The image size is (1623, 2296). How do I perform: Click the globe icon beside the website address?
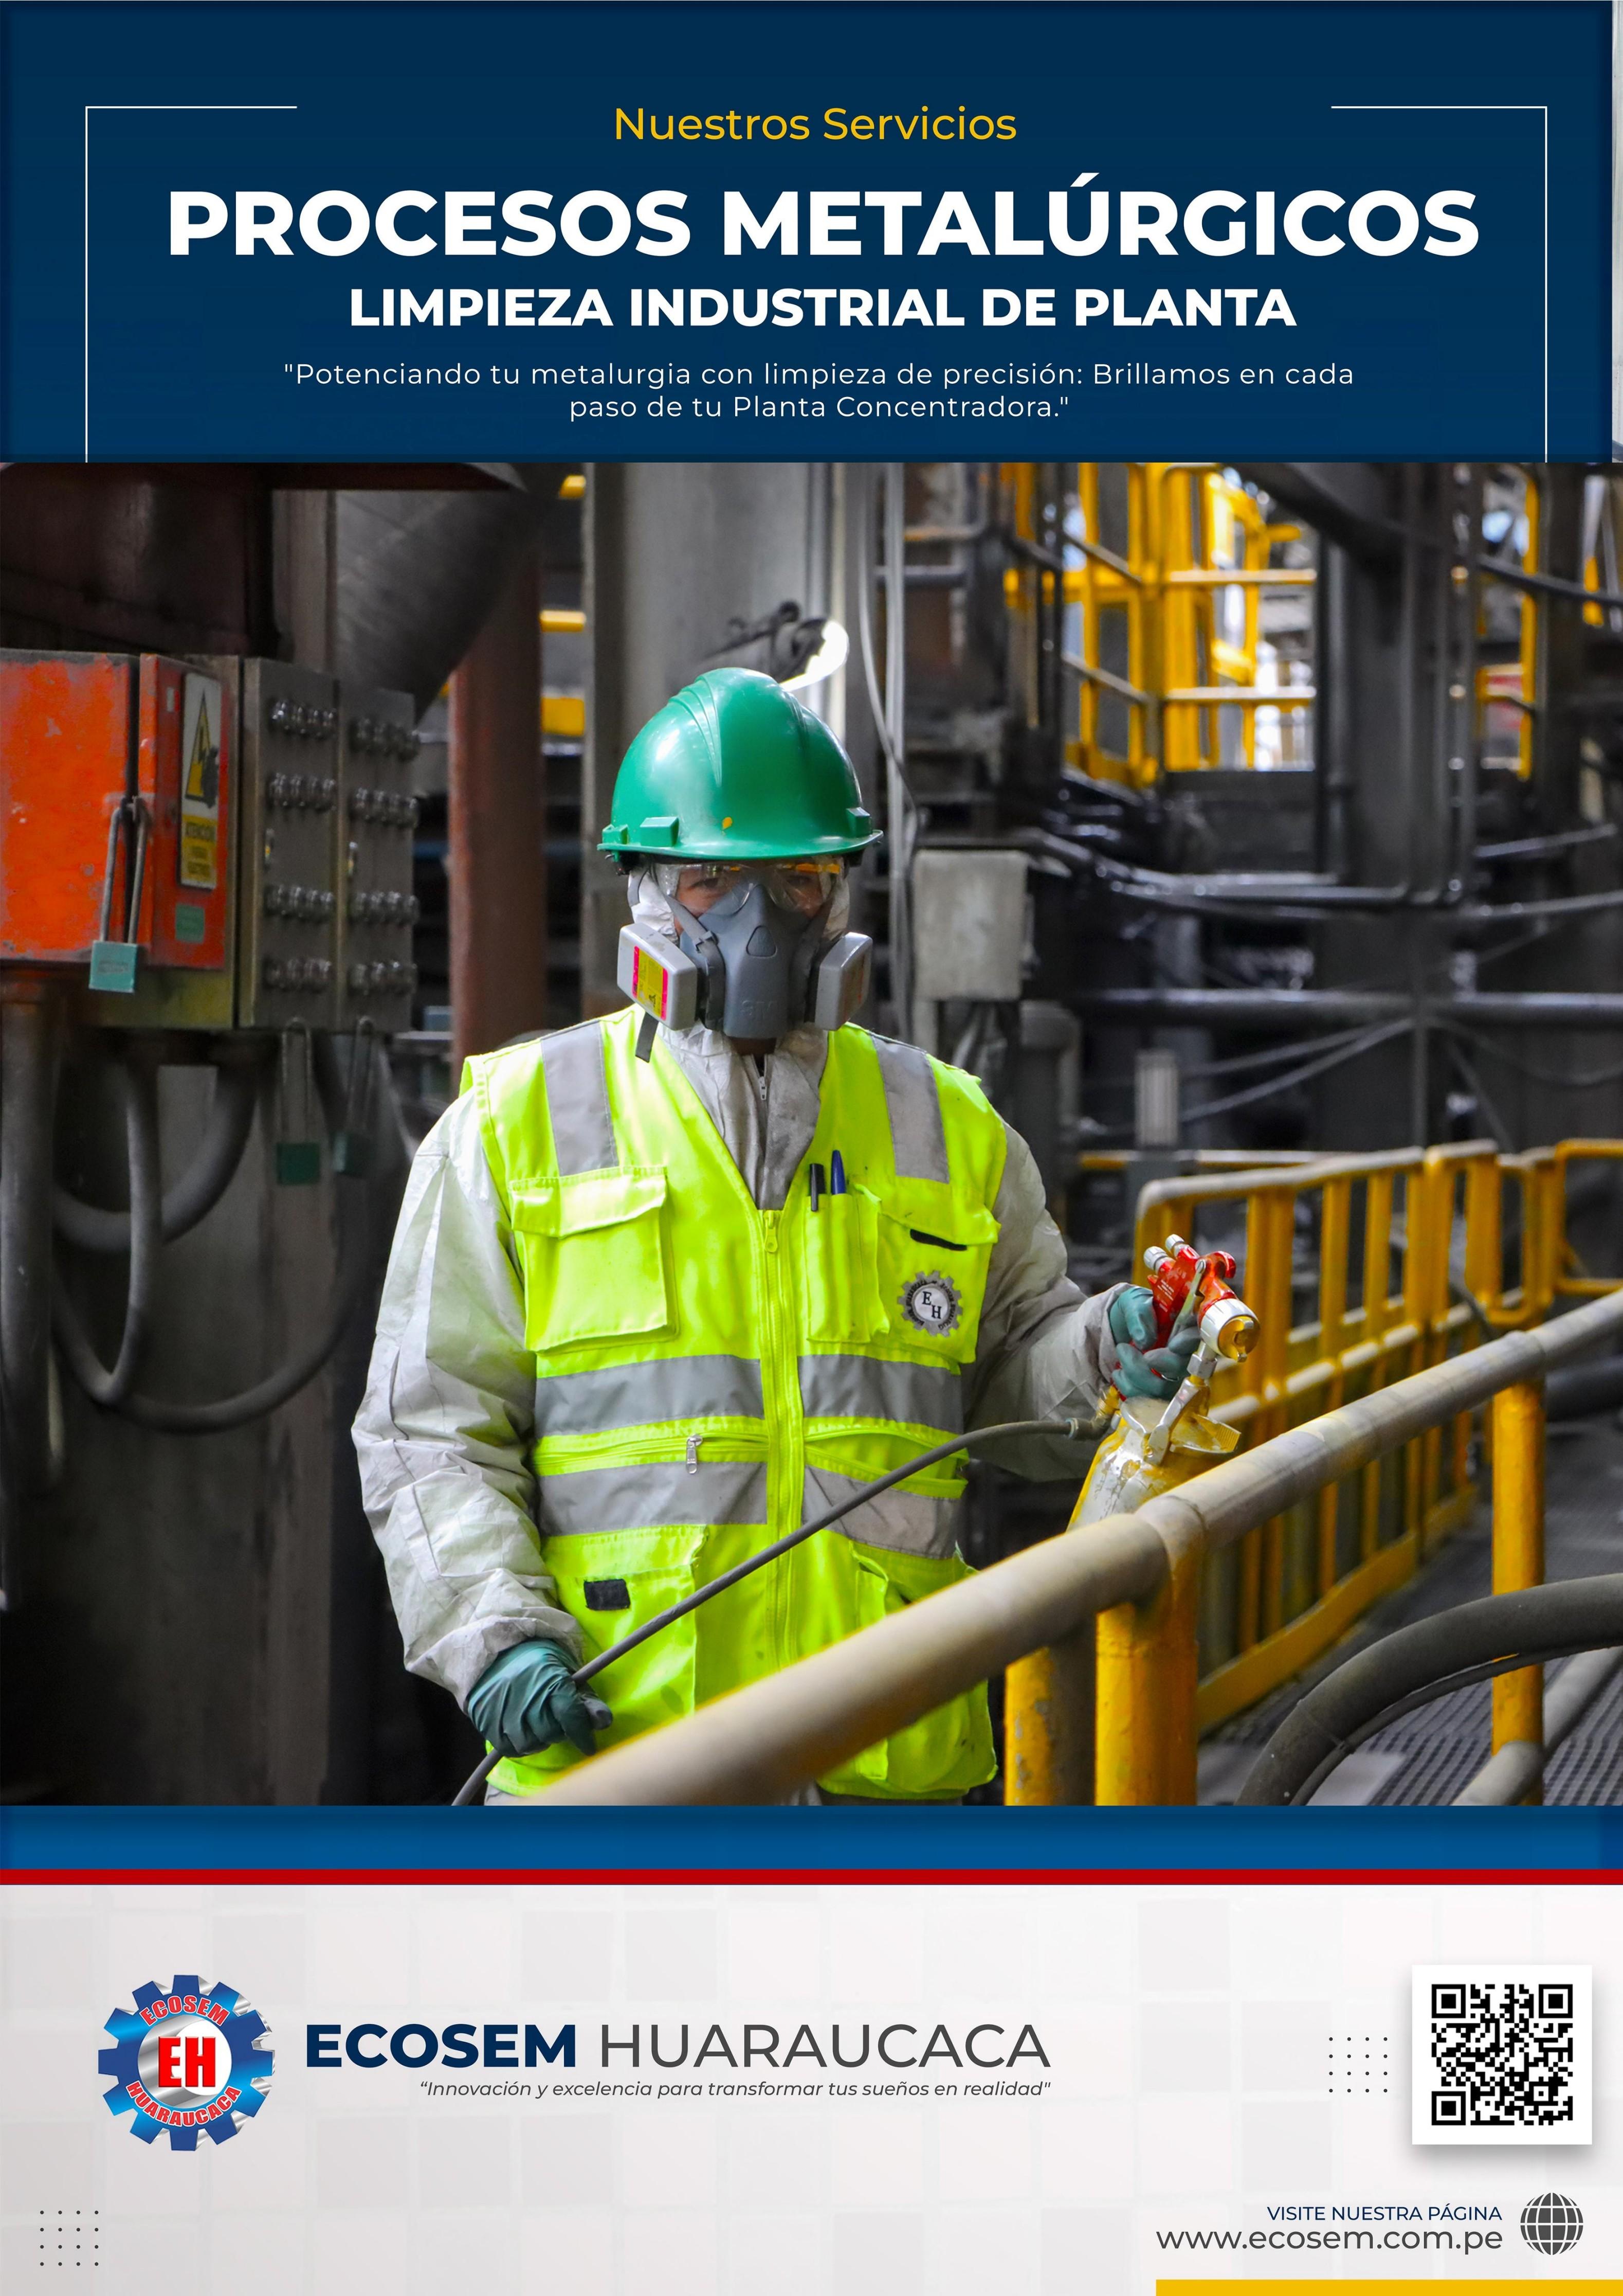tap(1552, 2224)
